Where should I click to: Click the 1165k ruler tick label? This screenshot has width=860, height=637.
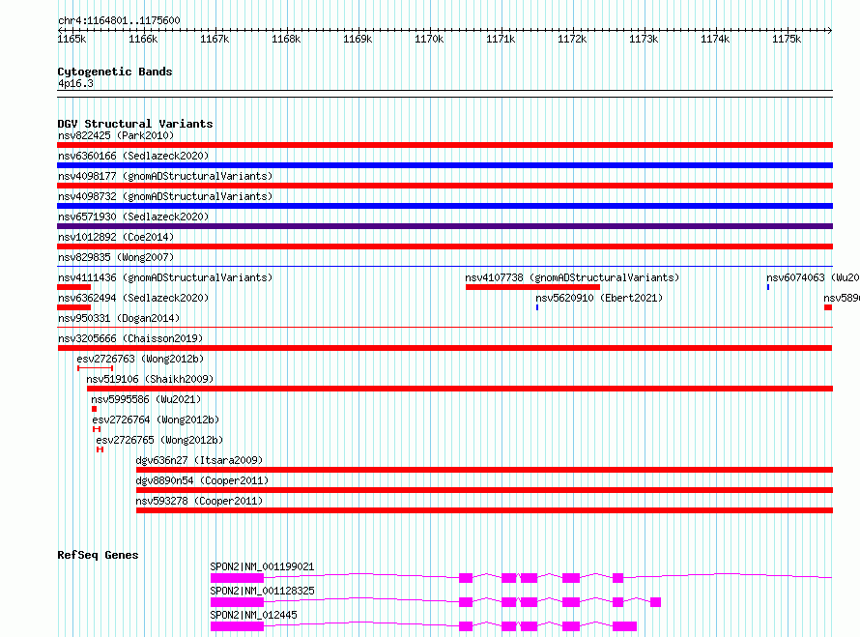click(x=72, y=39)
